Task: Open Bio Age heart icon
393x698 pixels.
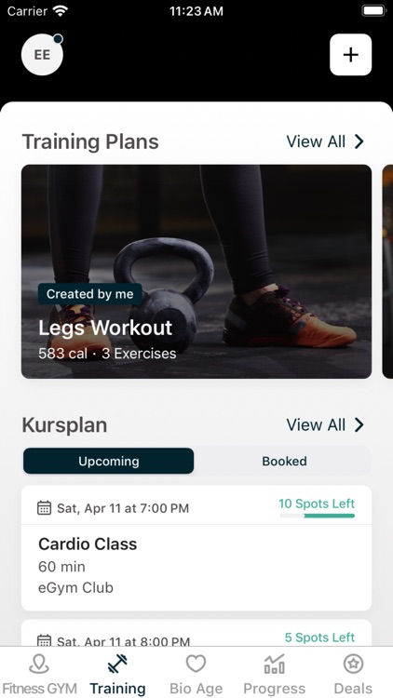Action: click(x=196, y=664)
